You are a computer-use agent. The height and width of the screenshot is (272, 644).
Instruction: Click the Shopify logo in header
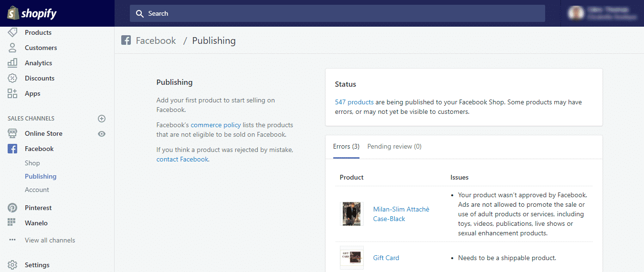pos(32,13)
